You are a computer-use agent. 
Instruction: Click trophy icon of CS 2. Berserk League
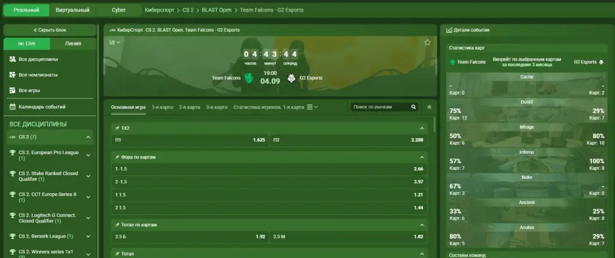click(13, 236)
